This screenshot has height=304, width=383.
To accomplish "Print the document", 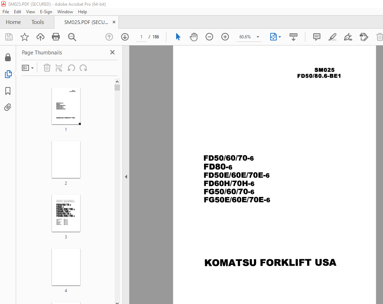I will coord(56,37).
